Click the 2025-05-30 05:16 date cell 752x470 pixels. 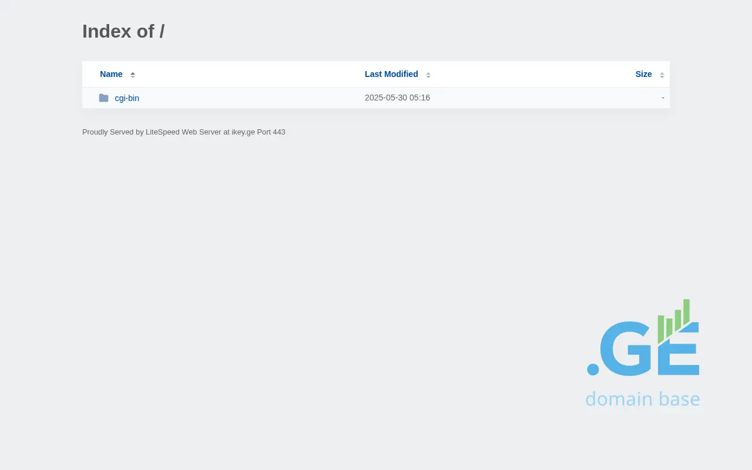point(397,98)
